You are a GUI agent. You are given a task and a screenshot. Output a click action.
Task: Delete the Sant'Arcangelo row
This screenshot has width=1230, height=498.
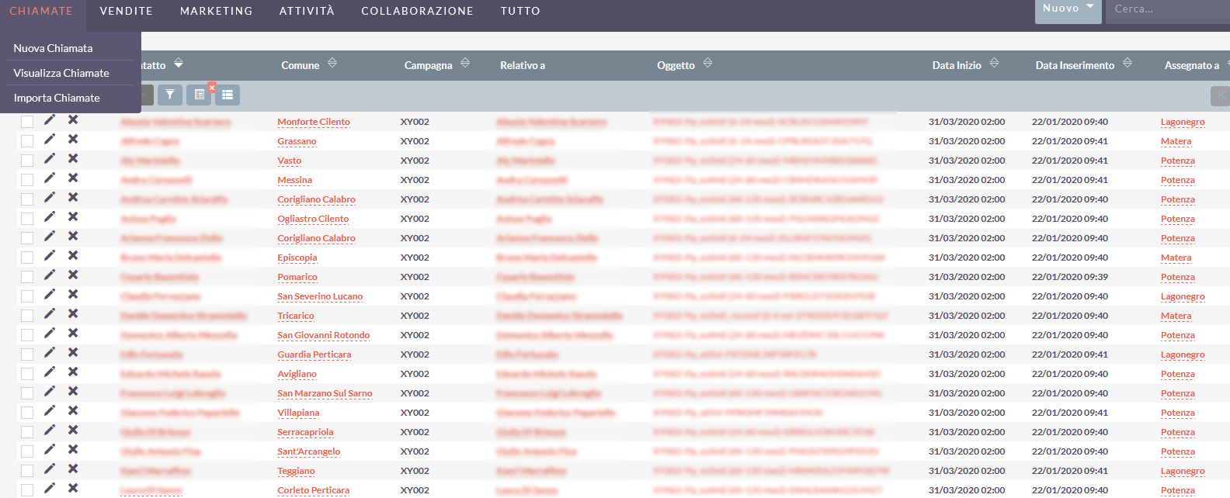73,449
